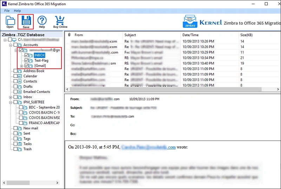
Task: Click the C:\ drive computer icon
Action: 14,40
